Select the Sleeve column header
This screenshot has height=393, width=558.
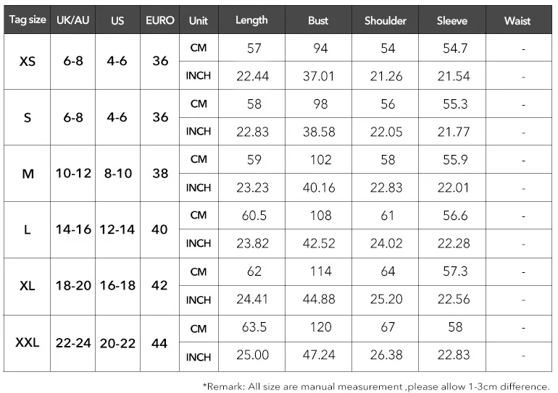click(x=452, y=20)
